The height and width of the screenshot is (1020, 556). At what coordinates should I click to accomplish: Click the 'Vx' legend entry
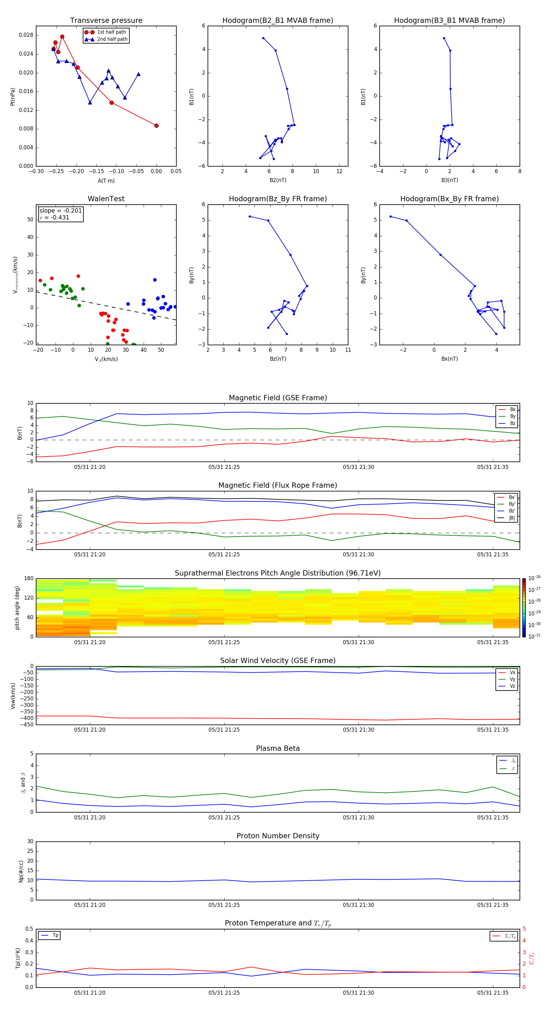tap(507, 672)
